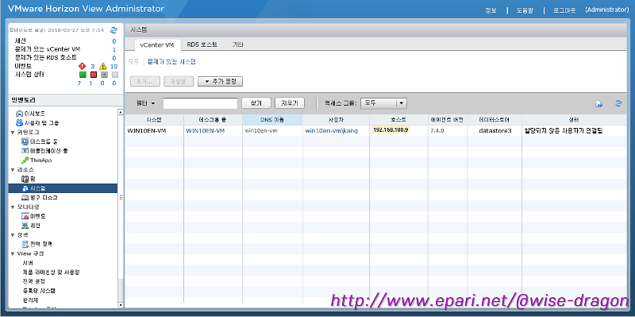Collapse the Monitoring (모니터링) tree section

coord(13,207)
